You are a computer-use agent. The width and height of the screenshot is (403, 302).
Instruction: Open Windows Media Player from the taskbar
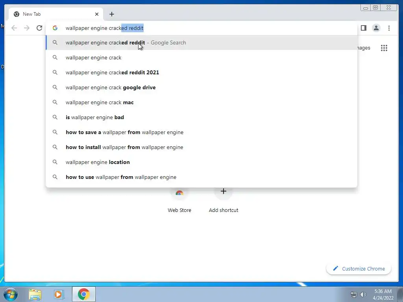(x=59, y=295)
